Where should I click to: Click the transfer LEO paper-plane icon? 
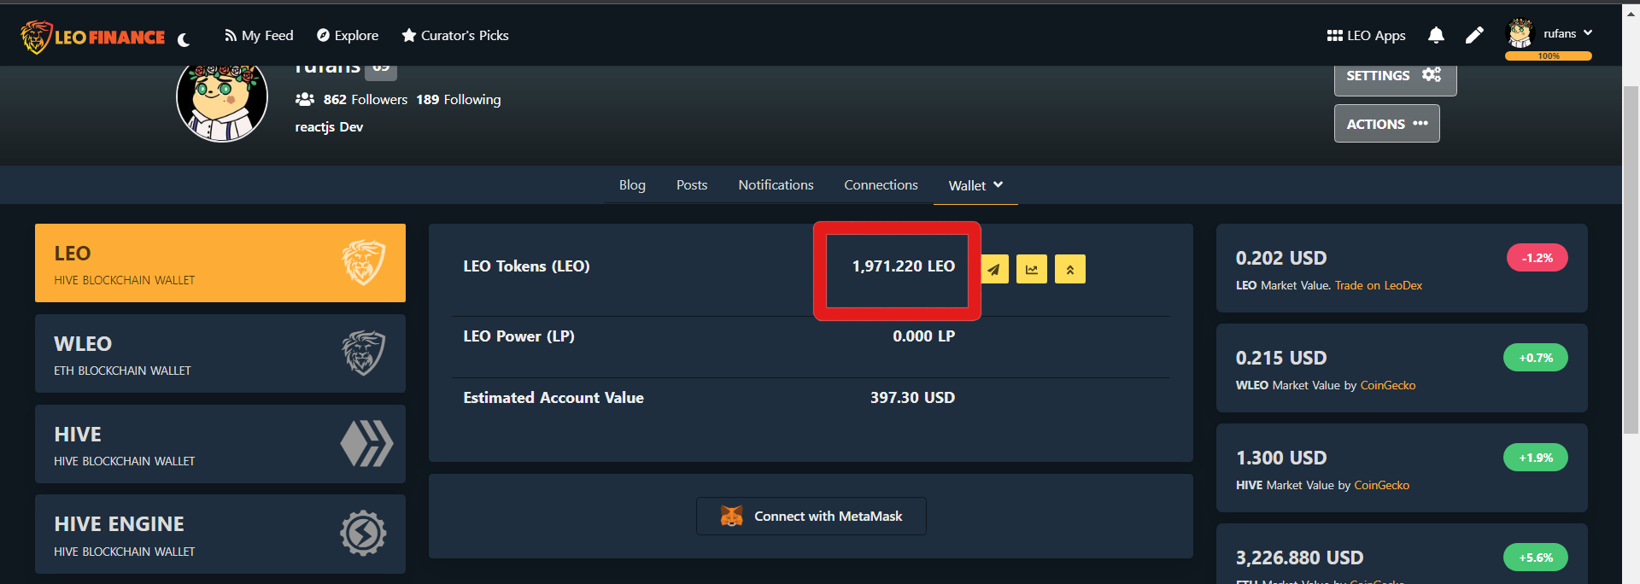pyautogui.click(x=993, y=269)
